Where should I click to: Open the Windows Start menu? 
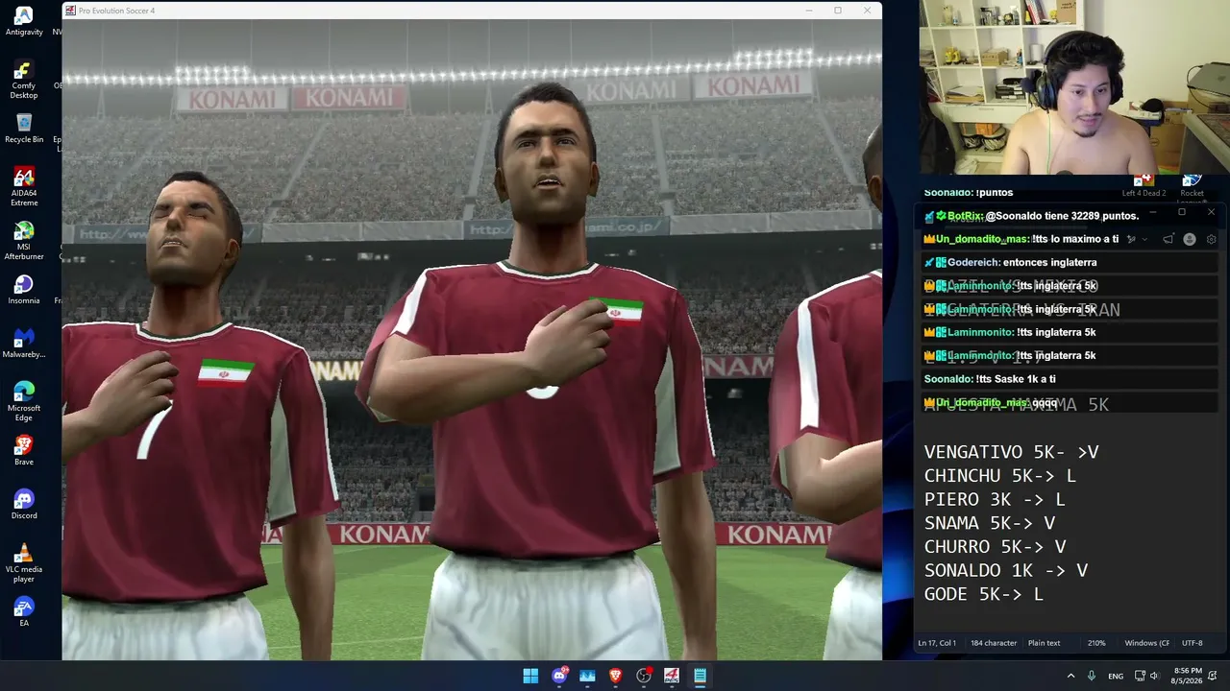click(530, 676)
